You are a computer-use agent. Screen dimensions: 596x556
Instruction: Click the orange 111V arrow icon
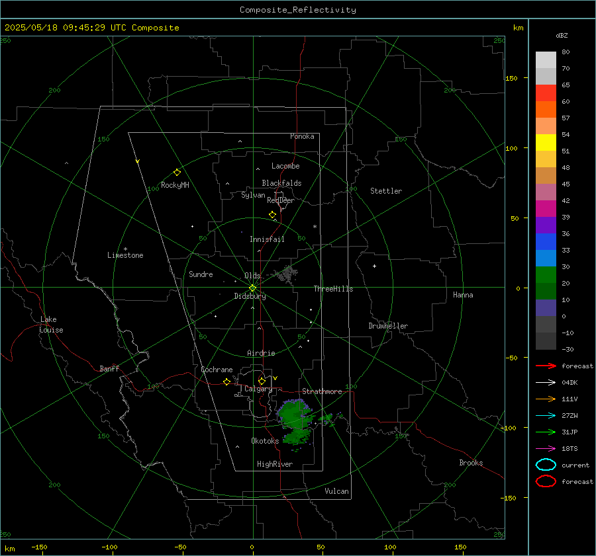[546, 399]
